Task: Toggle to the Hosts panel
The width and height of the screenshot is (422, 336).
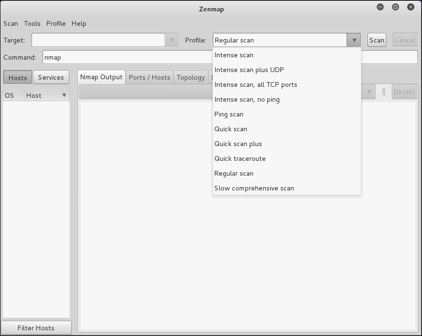Action: click(x=17, y=77)
